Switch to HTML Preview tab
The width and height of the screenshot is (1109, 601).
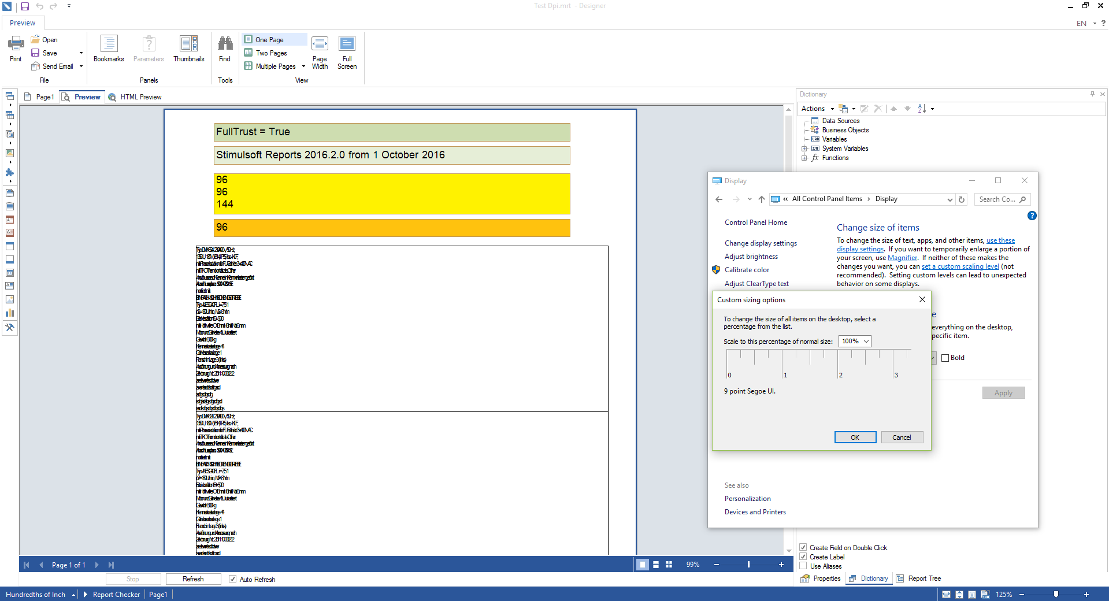coord(135,97)
